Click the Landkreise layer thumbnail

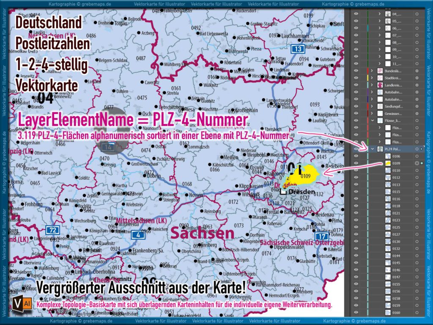pyautogui.click(x=380, y=85)
